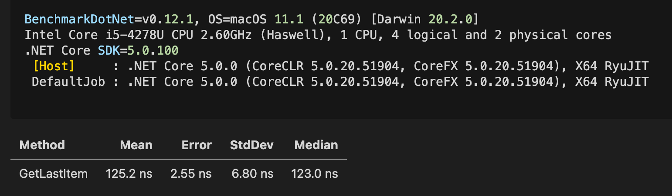Click the Intel Core i5-4278U text

point(94,35)
